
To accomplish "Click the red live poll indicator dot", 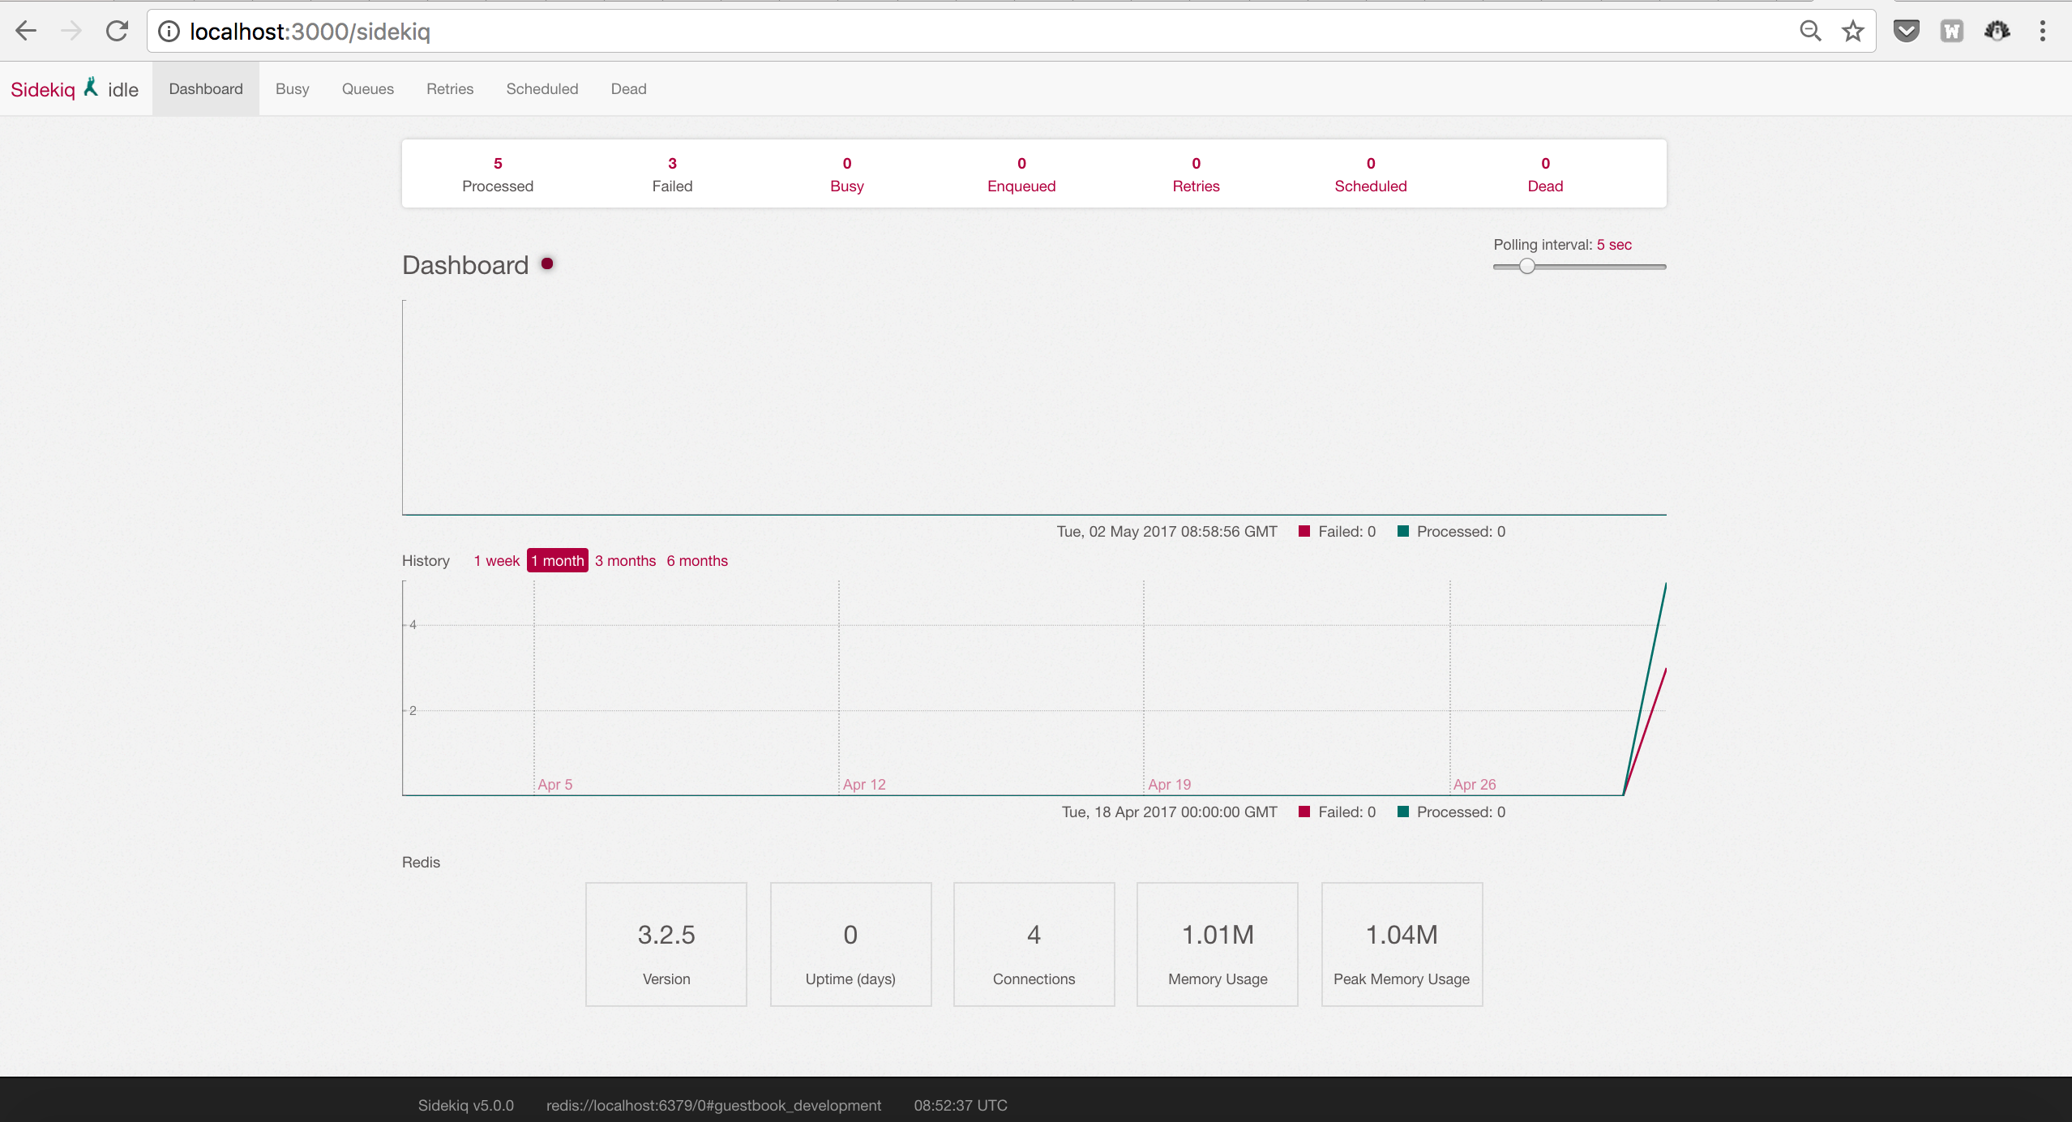I will pyautogui.click(x=547, y=263).
